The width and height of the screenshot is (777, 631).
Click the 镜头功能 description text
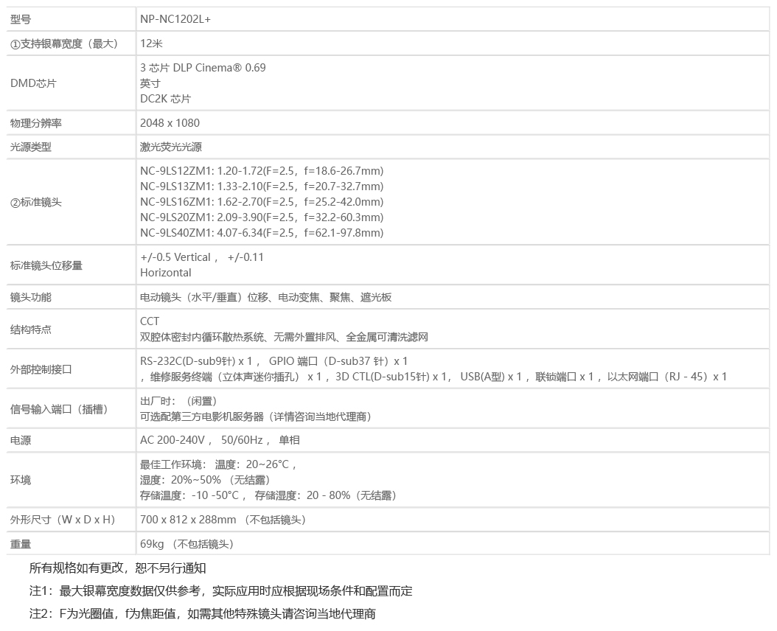click(265, 297)
